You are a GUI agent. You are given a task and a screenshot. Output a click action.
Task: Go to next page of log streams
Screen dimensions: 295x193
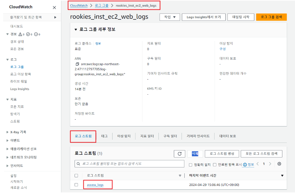click(270, 164)
